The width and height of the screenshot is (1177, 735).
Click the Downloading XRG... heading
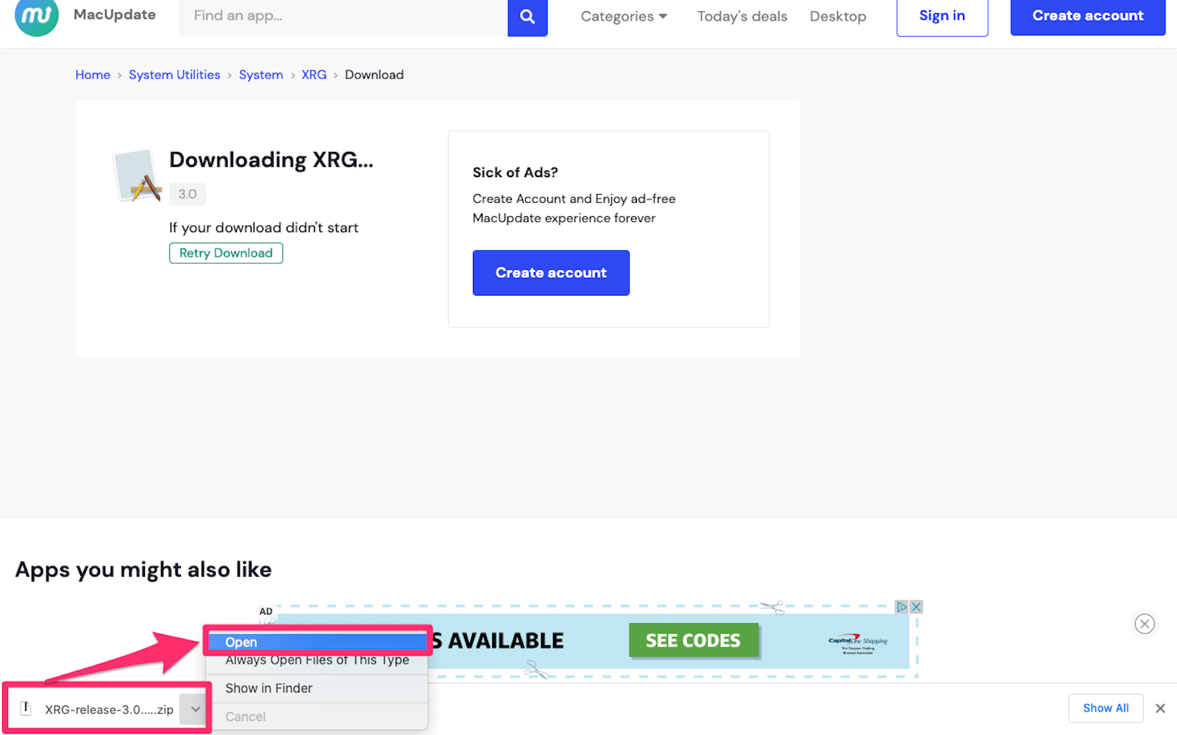coord(271,159)
